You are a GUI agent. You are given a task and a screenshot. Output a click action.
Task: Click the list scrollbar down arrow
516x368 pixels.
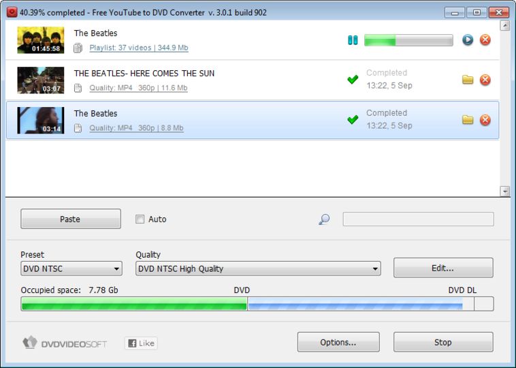[x=505, y=191]
